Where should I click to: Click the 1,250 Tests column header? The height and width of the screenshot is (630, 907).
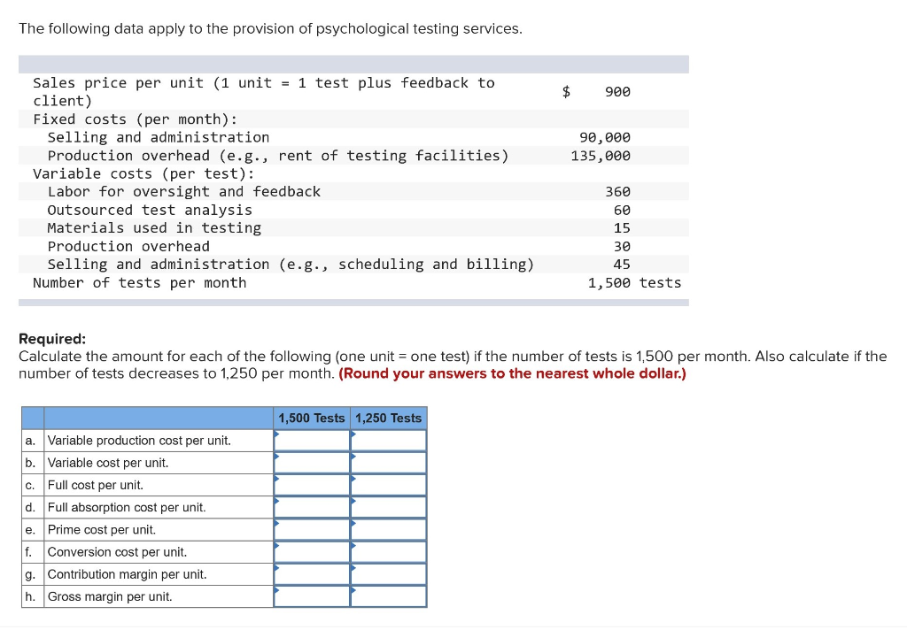click(388, 418)
